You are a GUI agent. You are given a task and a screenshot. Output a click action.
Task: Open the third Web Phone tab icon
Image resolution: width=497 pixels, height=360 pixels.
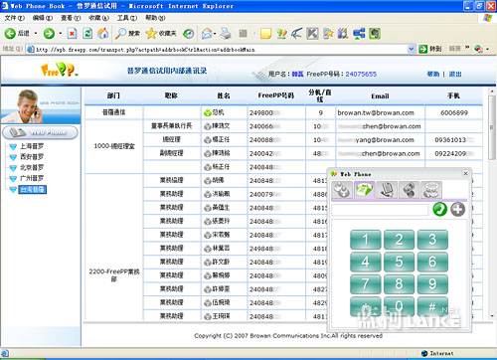[x=387, y=190]
